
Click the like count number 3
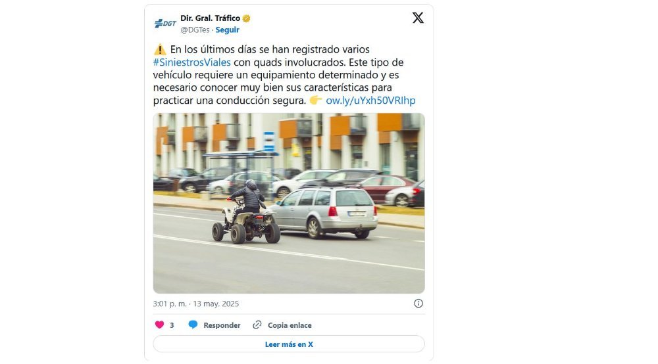[172, 325]
